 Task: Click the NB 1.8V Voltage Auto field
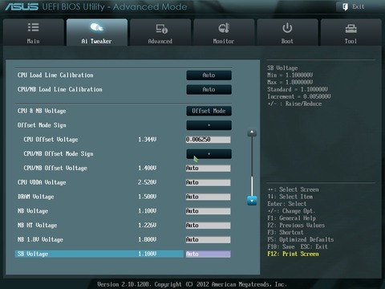coord(209,240)
